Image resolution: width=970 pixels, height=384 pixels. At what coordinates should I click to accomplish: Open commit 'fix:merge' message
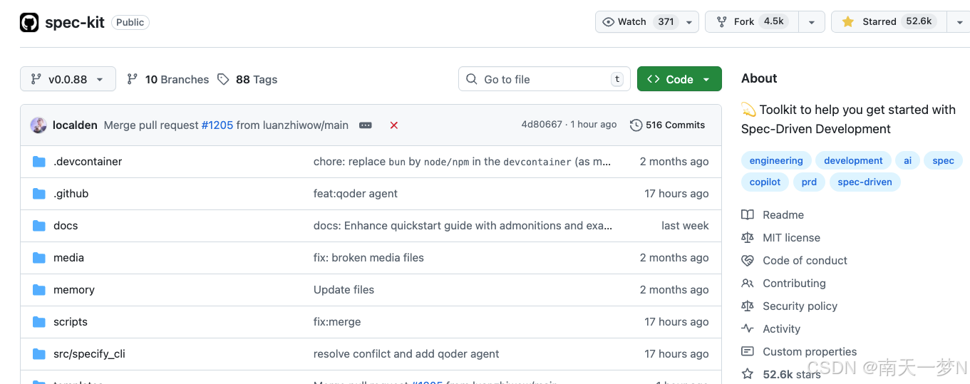click(x=337, y=322)
